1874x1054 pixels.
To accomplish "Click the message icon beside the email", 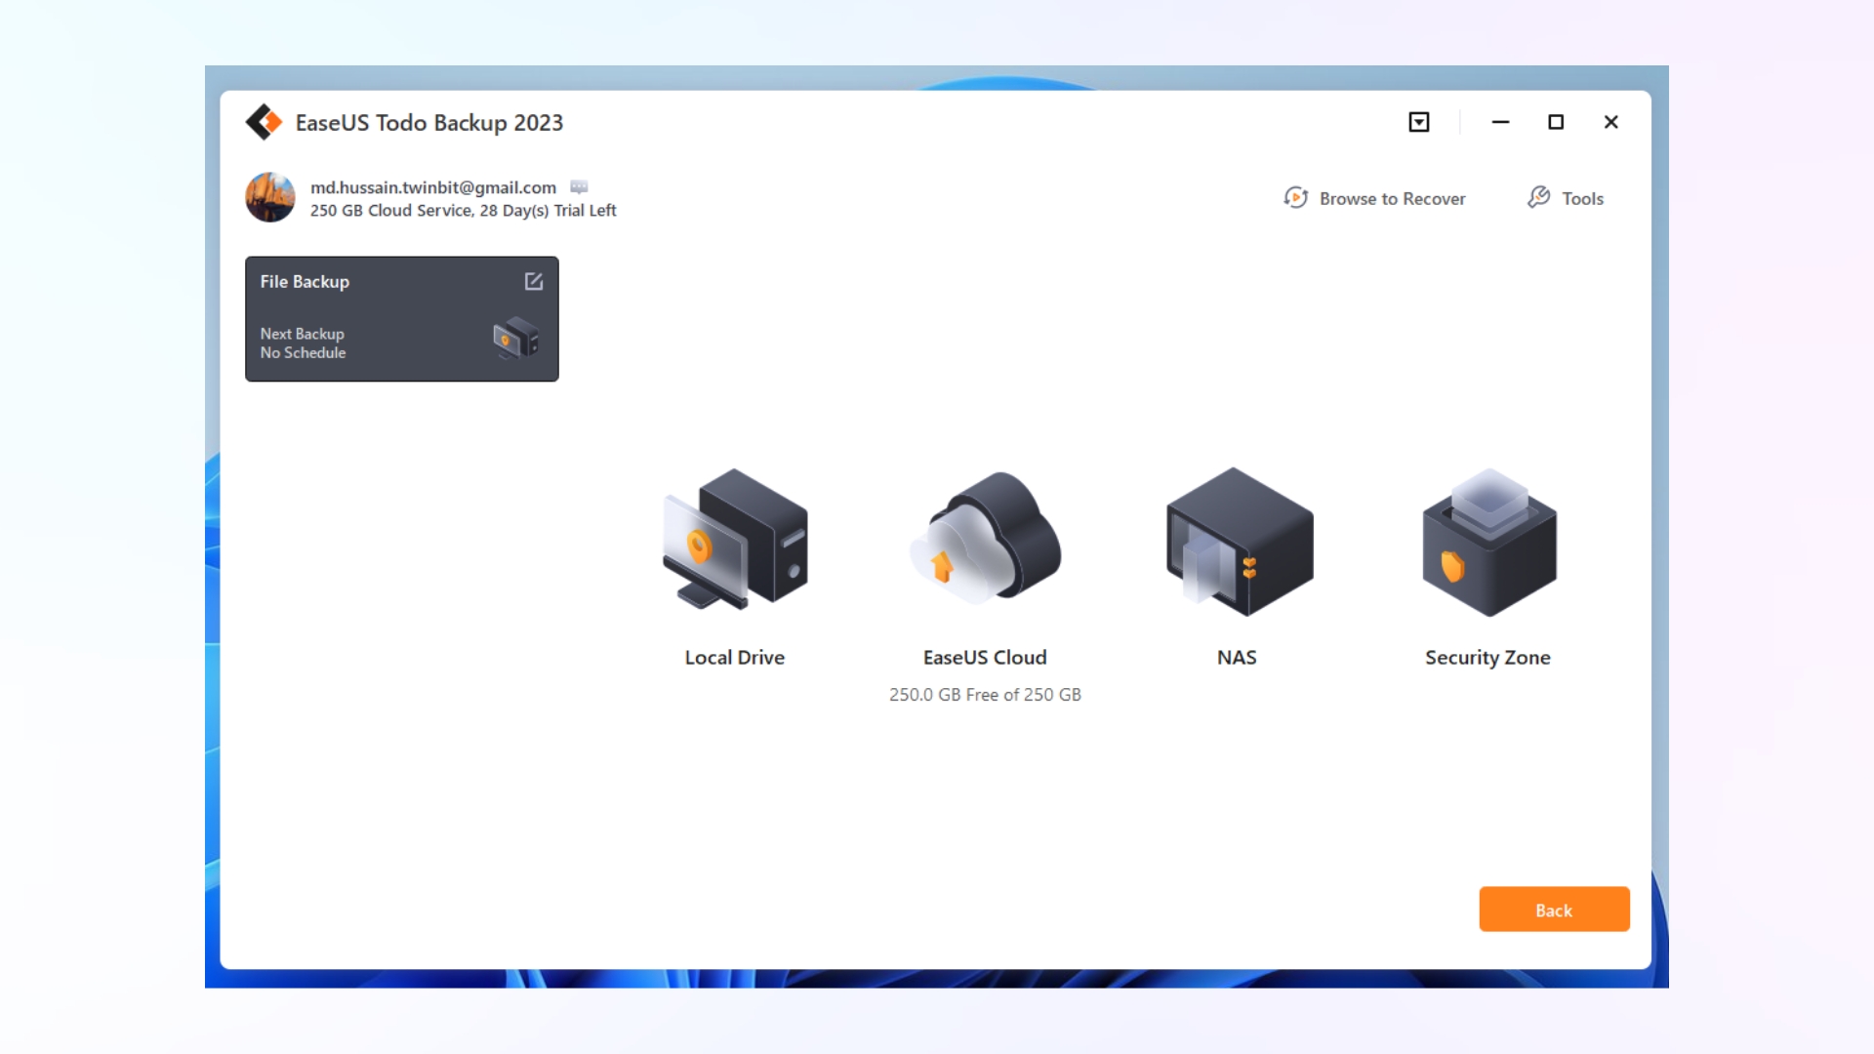I will click(579, 186).
